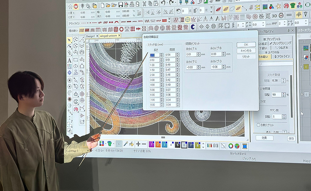Open the プリングフィル properties tab
This screenshot has width=311, height=191.
(x=272, y=39)
